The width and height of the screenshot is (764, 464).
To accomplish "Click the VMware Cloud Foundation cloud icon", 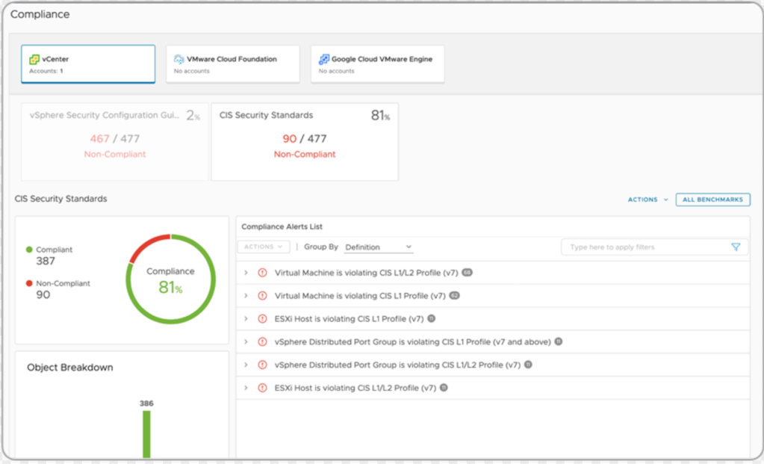I will [178, 60].
